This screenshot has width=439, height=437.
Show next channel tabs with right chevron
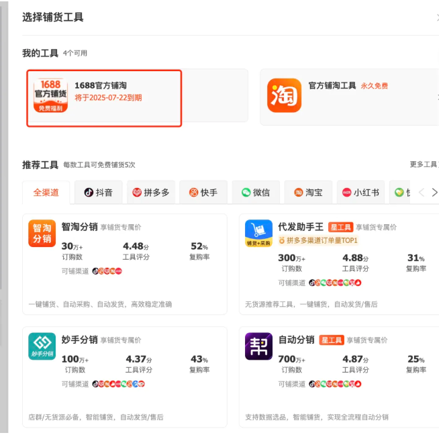tap(434, 193)
